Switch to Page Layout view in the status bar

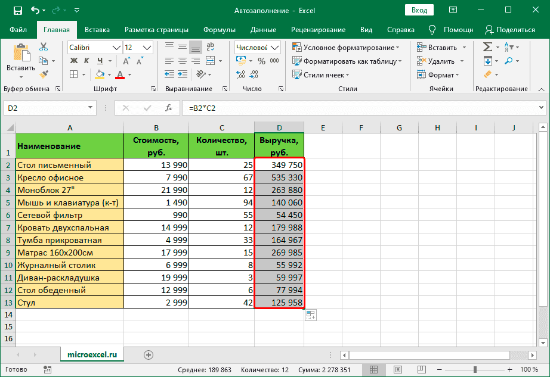(398, 370)
